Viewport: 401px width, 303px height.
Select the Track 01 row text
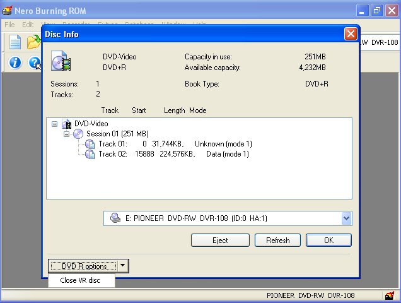click(175, 144)
